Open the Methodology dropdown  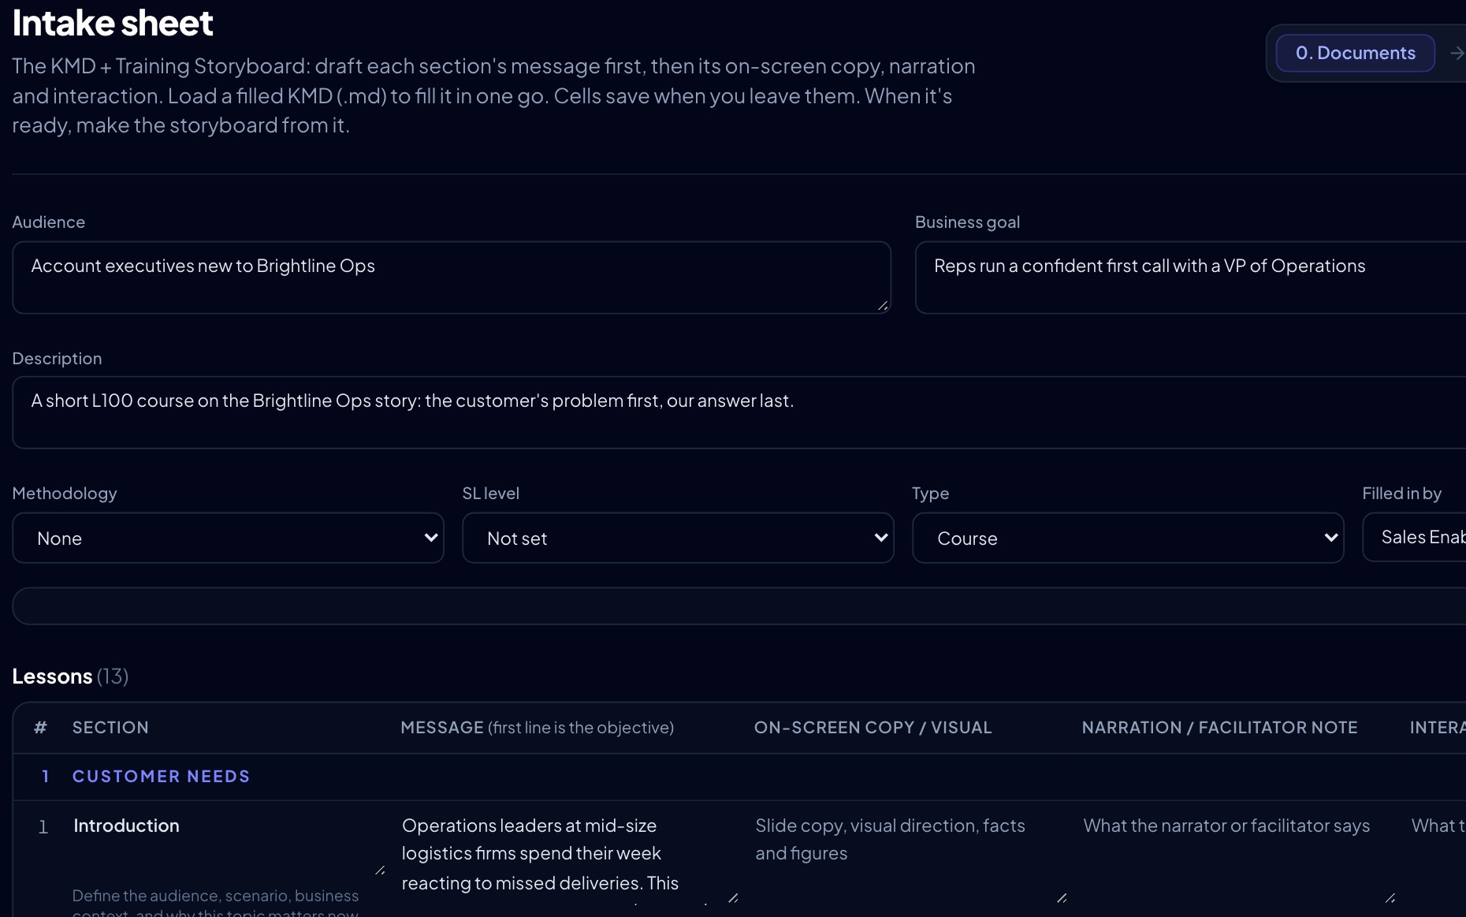[x=229, y=538]
